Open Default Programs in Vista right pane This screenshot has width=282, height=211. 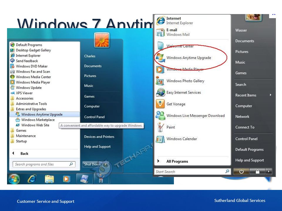coord(249,150)
